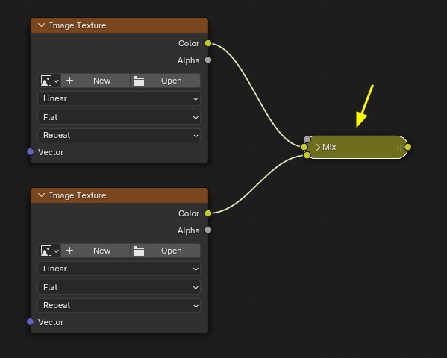Click the Color output socket of lower Image Texture

(208, 213)
